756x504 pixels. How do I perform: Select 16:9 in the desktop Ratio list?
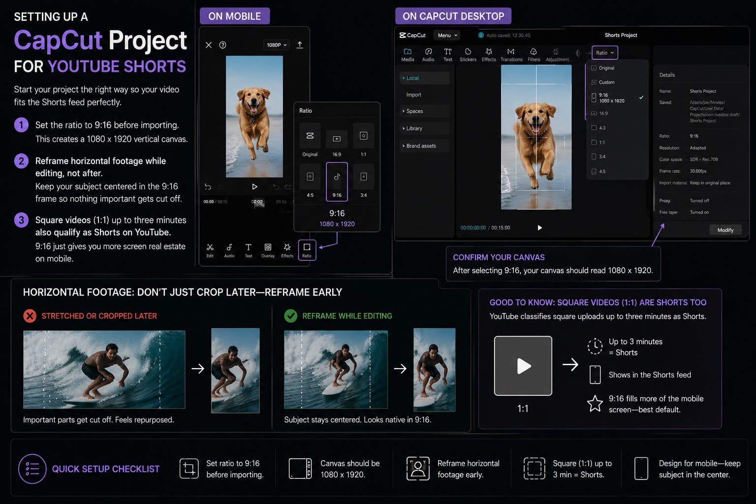pyautogui.click(x=617, y=113)
